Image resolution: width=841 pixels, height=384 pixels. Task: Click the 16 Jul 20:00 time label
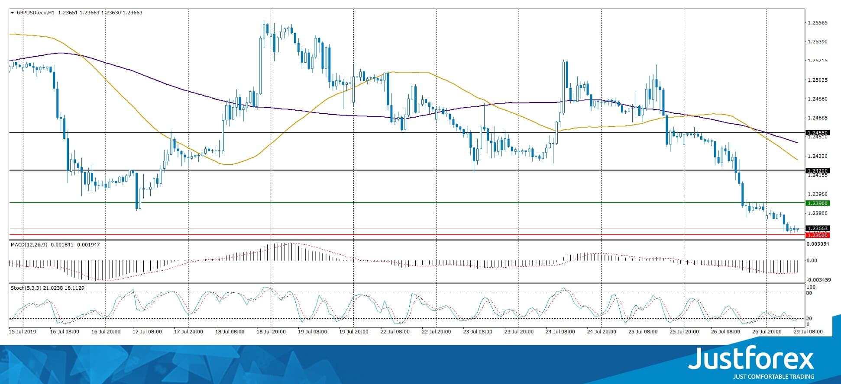click(x=106, y=332)
